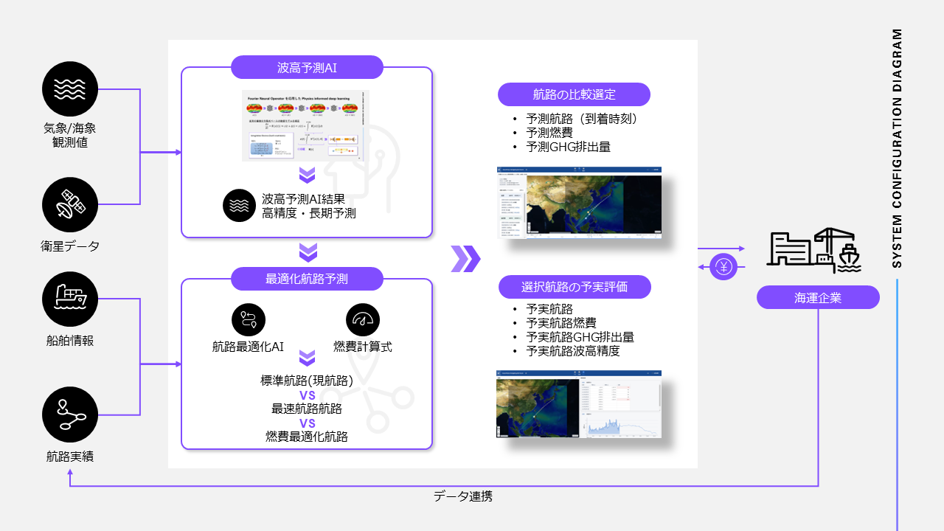Click the 波高予測AI header label
The width and height of the screenshot is (944, 531).
point(307,68)
